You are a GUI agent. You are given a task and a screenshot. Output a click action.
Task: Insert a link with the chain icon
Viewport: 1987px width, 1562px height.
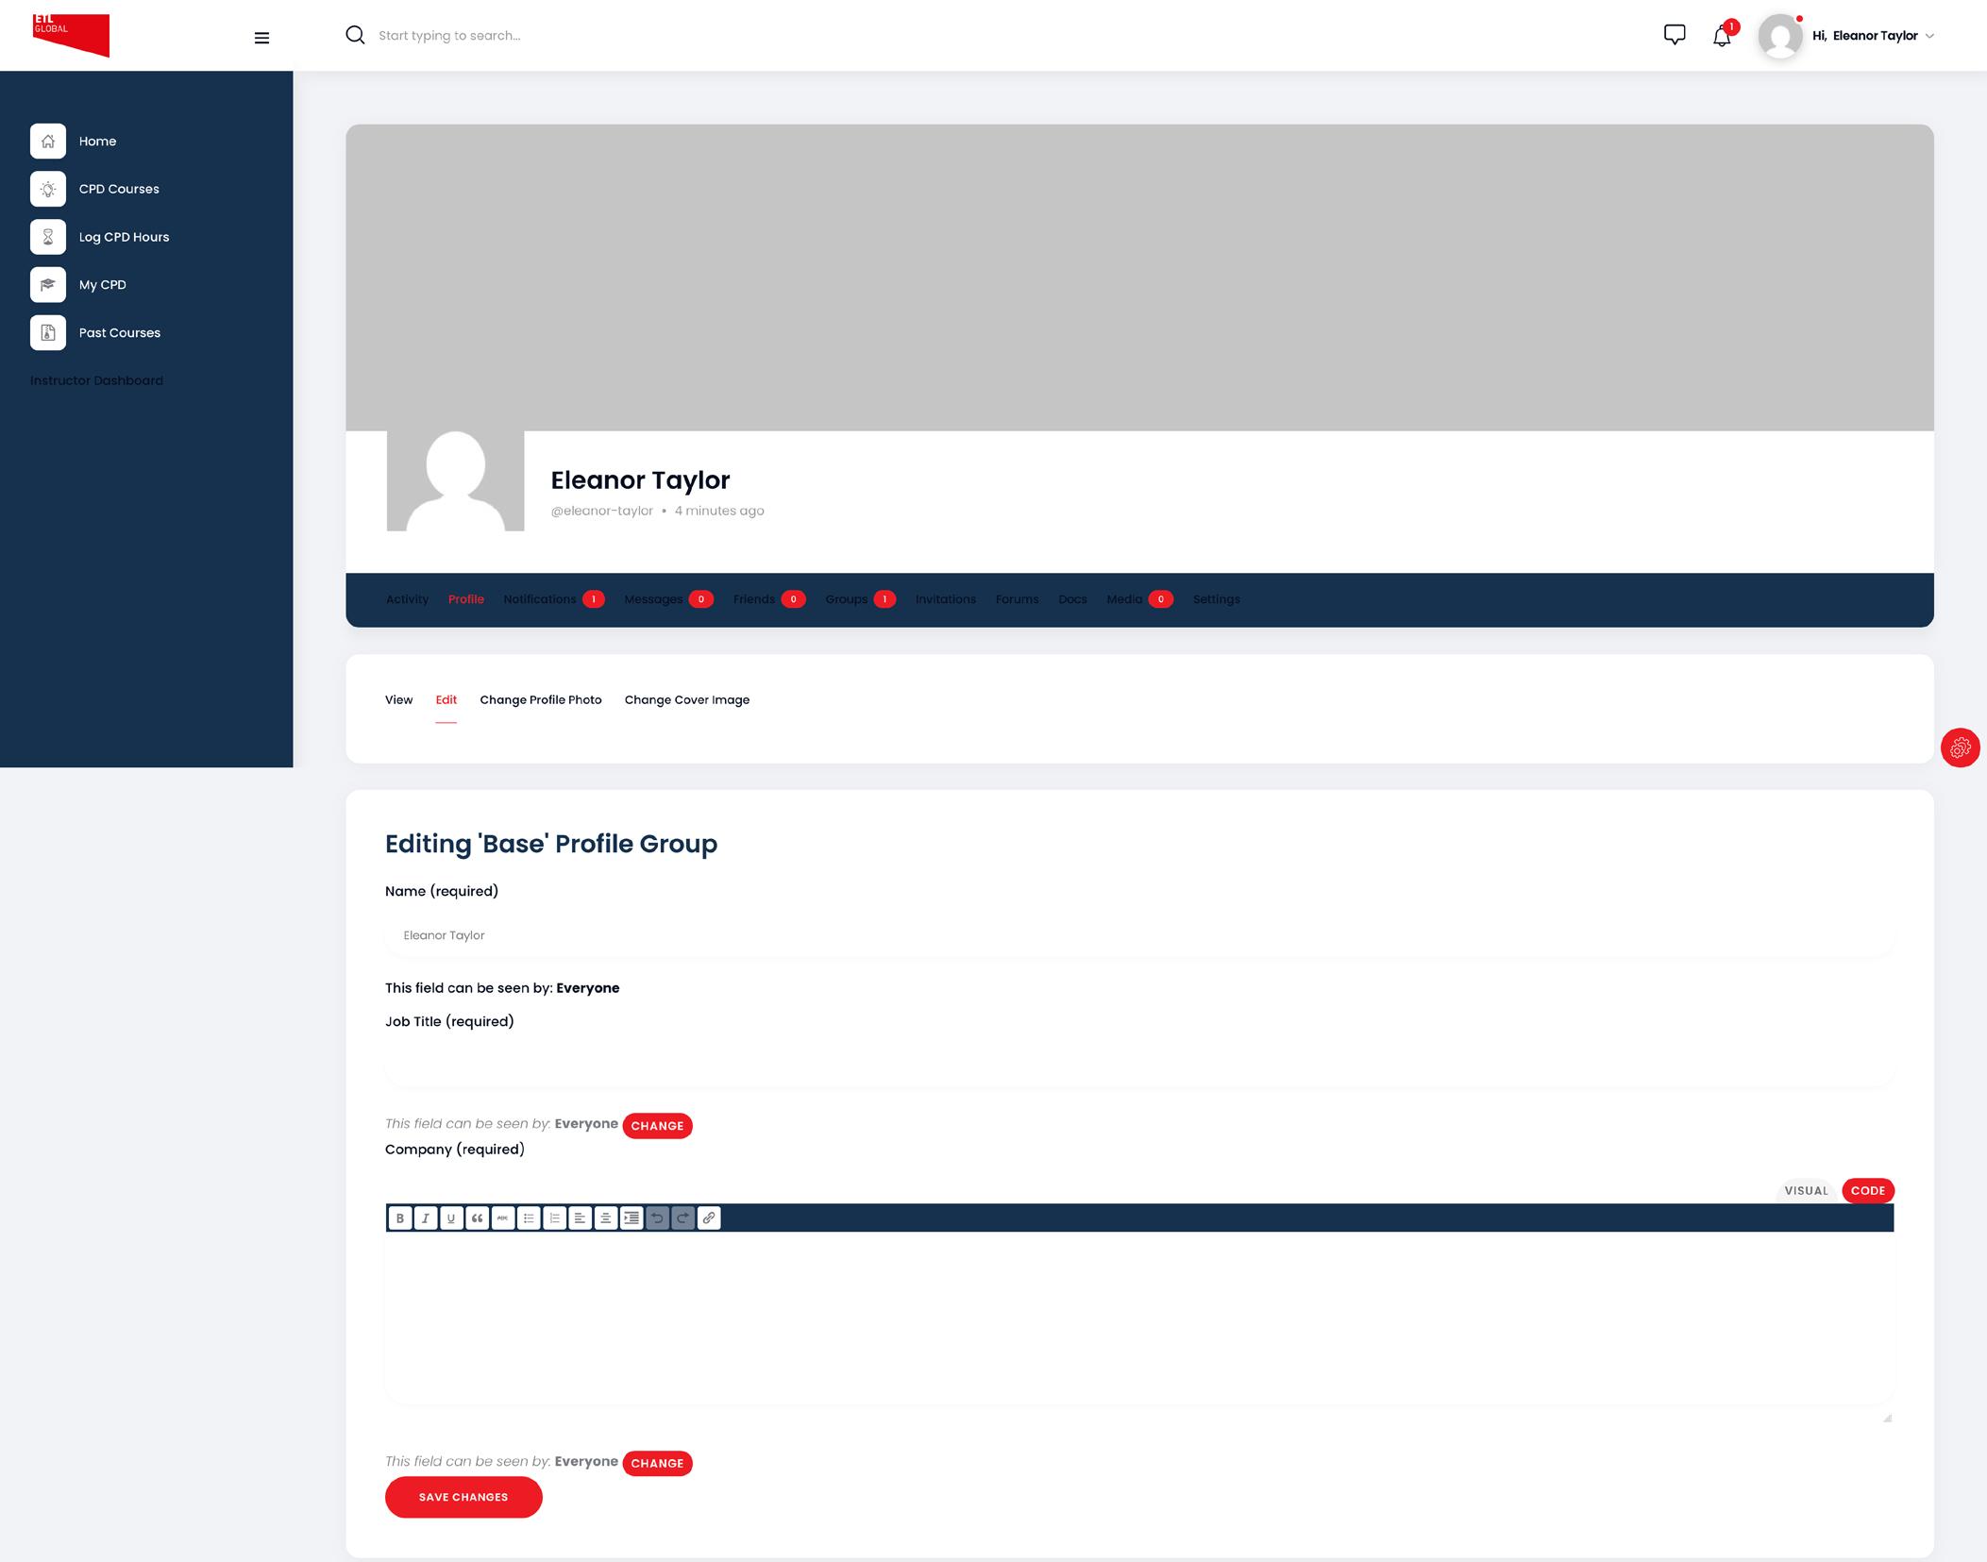[709, 1218]
